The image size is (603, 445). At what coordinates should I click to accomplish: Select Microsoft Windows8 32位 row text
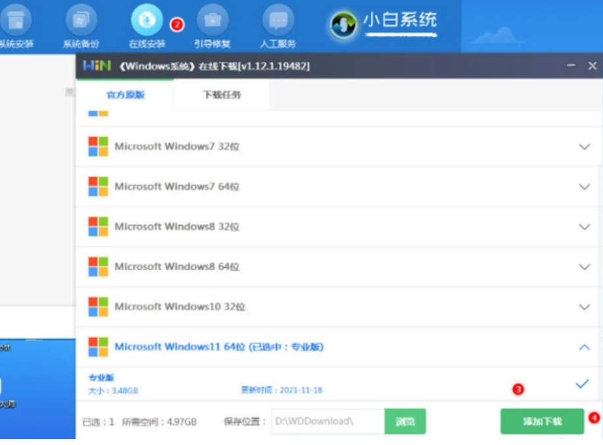click(177, 226)
